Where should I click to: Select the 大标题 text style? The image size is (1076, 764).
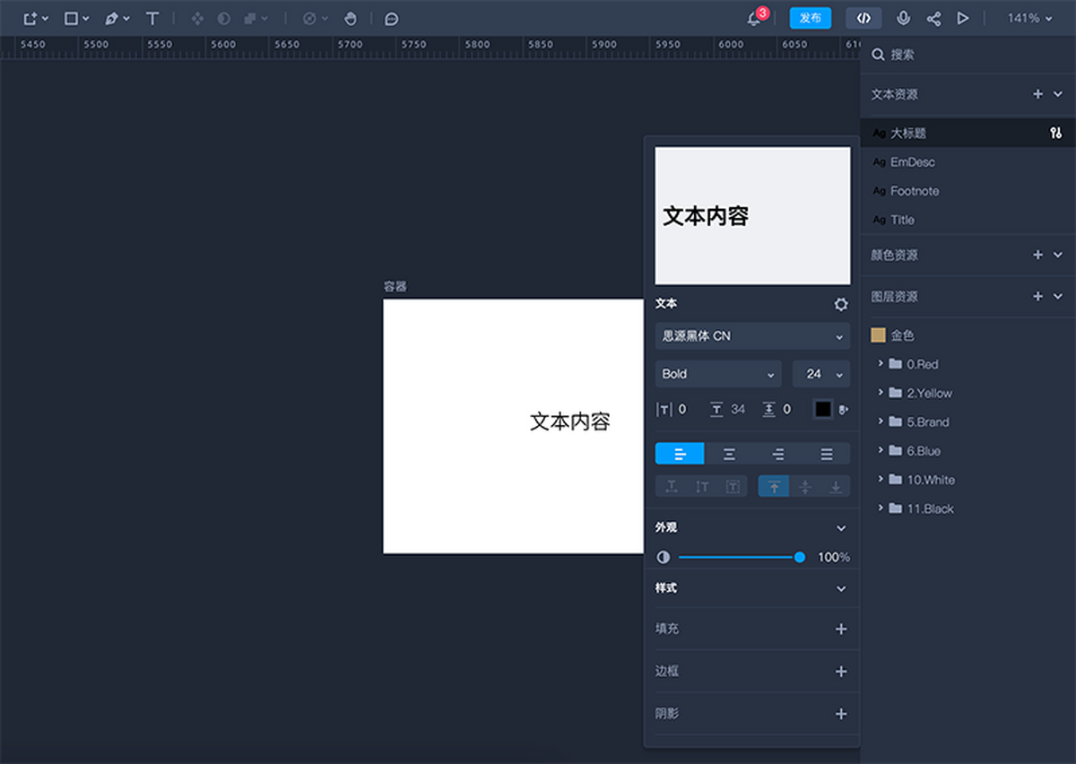(x=908, y=133)
